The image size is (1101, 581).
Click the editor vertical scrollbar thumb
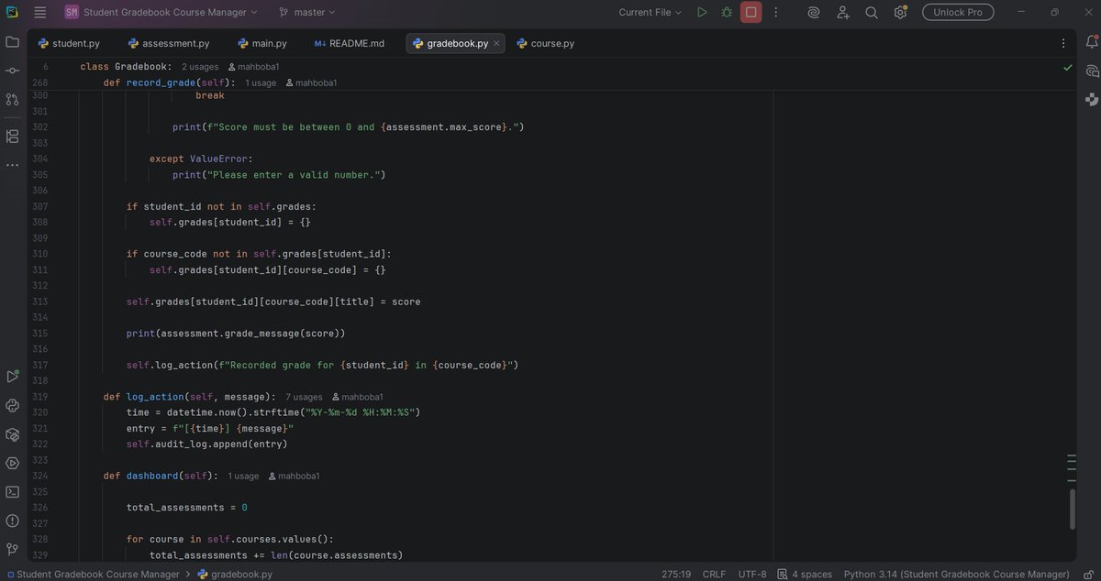[1072, 510]
